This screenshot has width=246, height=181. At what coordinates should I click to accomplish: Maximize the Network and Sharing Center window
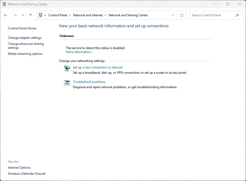228,4
